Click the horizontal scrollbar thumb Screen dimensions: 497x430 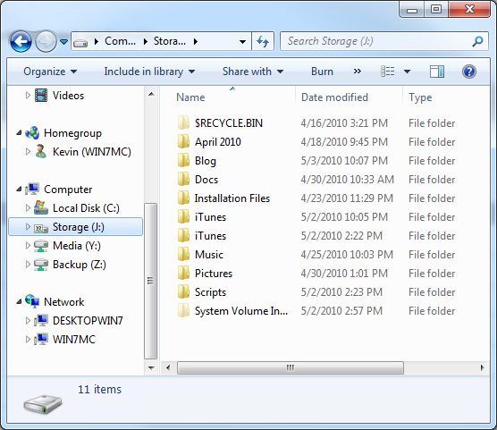click(291, 367)
